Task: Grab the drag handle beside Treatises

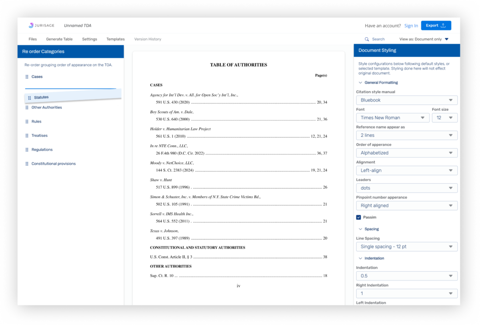Action: [x=27, y=135]
